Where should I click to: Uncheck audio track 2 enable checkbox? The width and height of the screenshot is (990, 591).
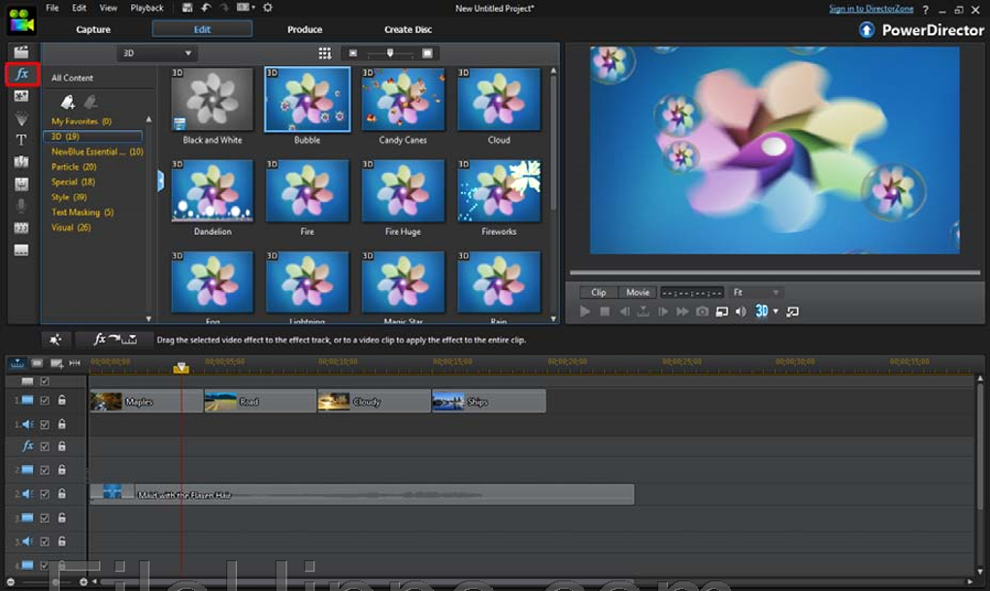pos(45,494)
